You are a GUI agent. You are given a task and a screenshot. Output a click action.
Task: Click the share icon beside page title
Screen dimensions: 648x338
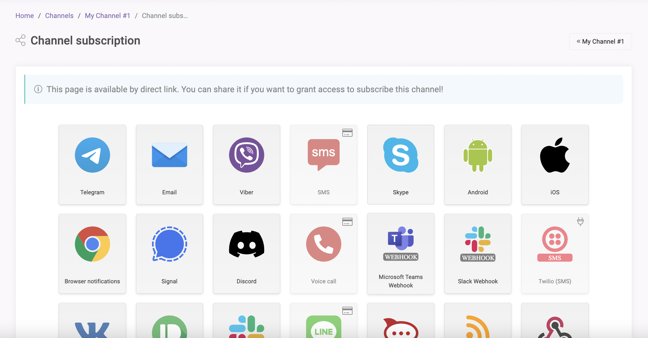pos(21,40)
